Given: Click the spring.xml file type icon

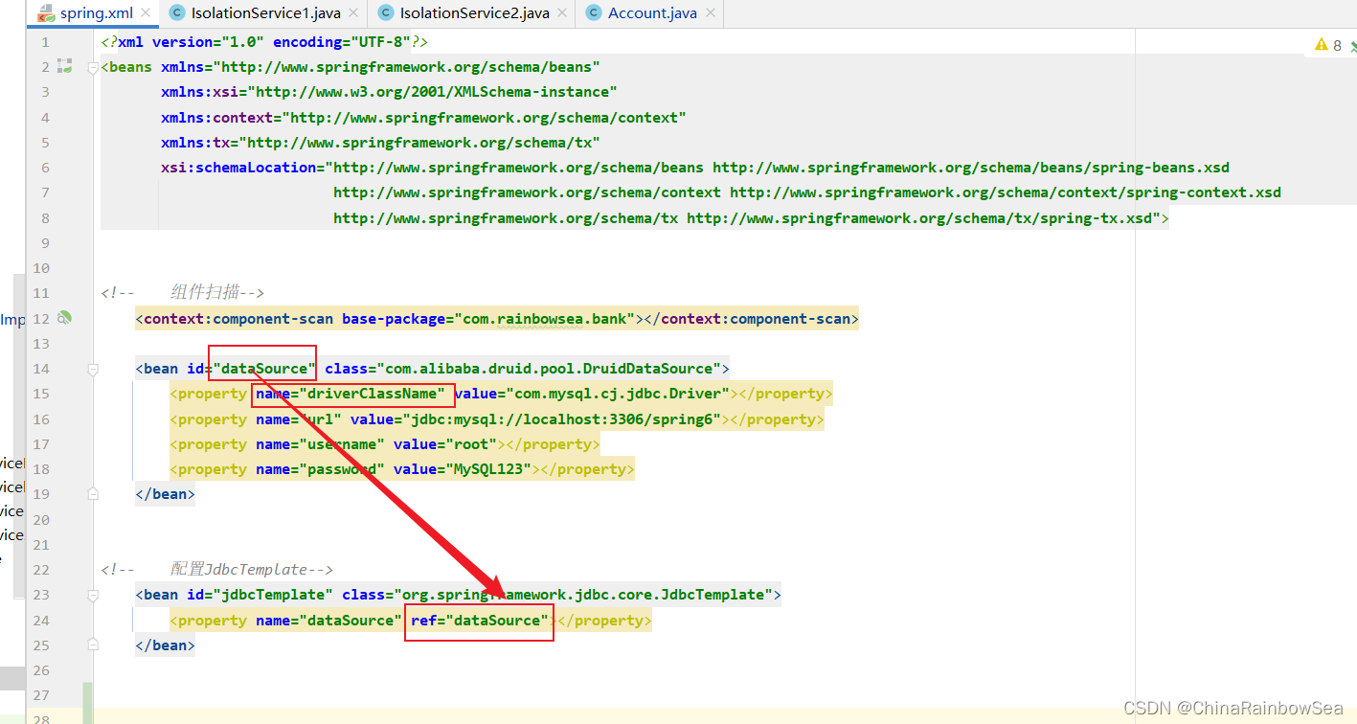Looking at the screenshot, I should 46,13.
